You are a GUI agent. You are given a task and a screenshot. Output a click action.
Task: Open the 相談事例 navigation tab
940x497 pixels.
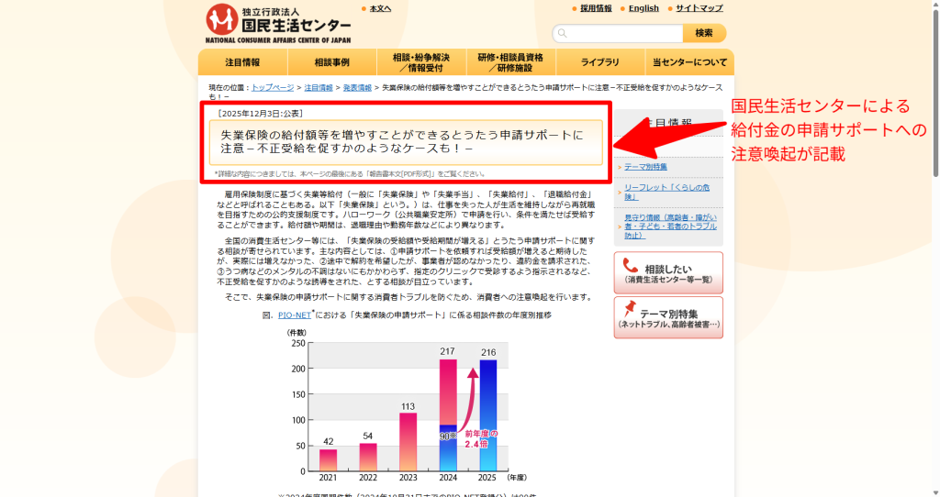332,62
